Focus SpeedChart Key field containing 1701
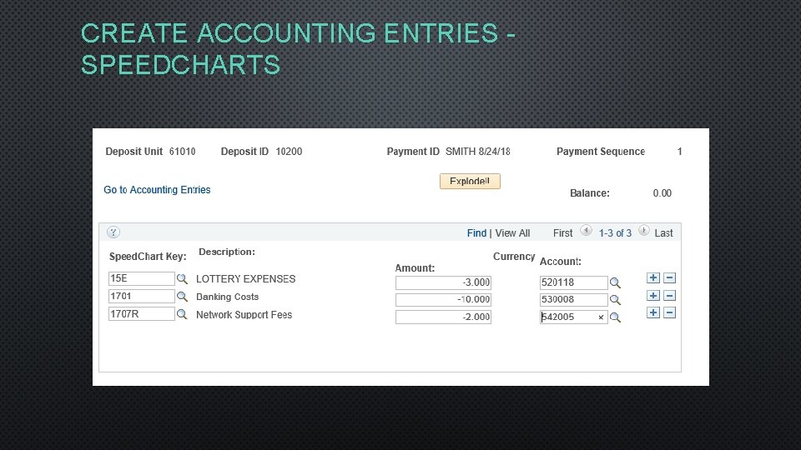Viewport: 801px width, 450px height. 142,297
